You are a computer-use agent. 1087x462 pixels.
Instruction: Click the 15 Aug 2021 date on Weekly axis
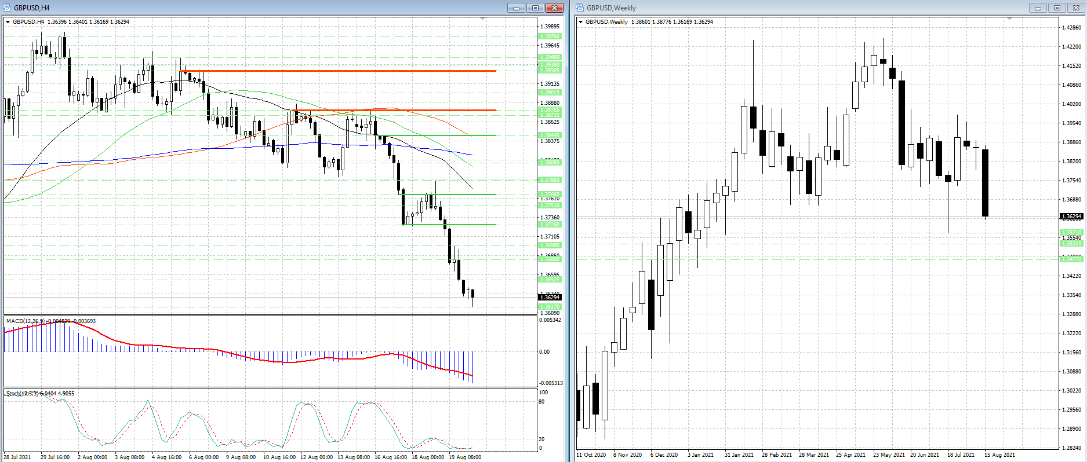click(x=999, y=455)
